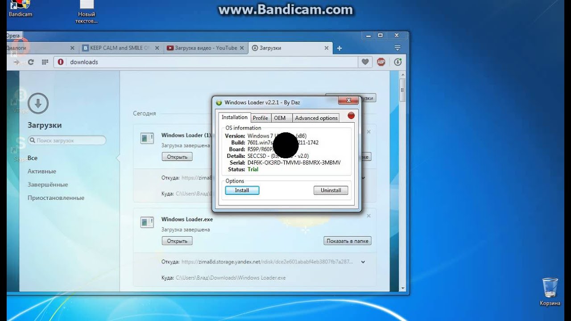Open the Opera menu button
Screen dimensions: 571x321
pyautogui.click(x=13, y=36)
